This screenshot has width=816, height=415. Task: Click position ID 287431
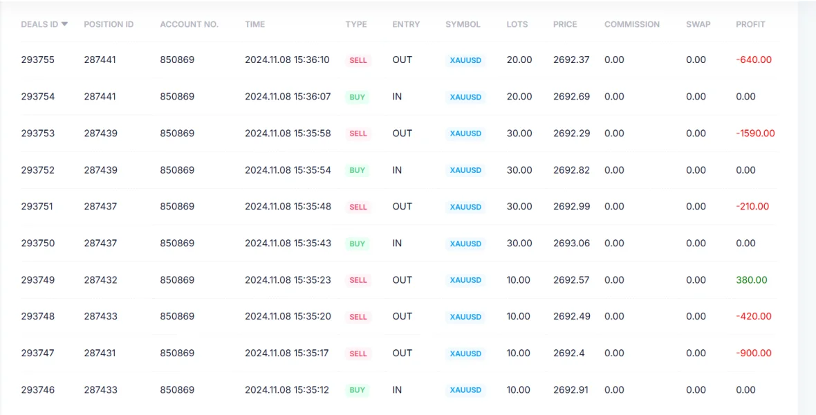coord(100,353)
